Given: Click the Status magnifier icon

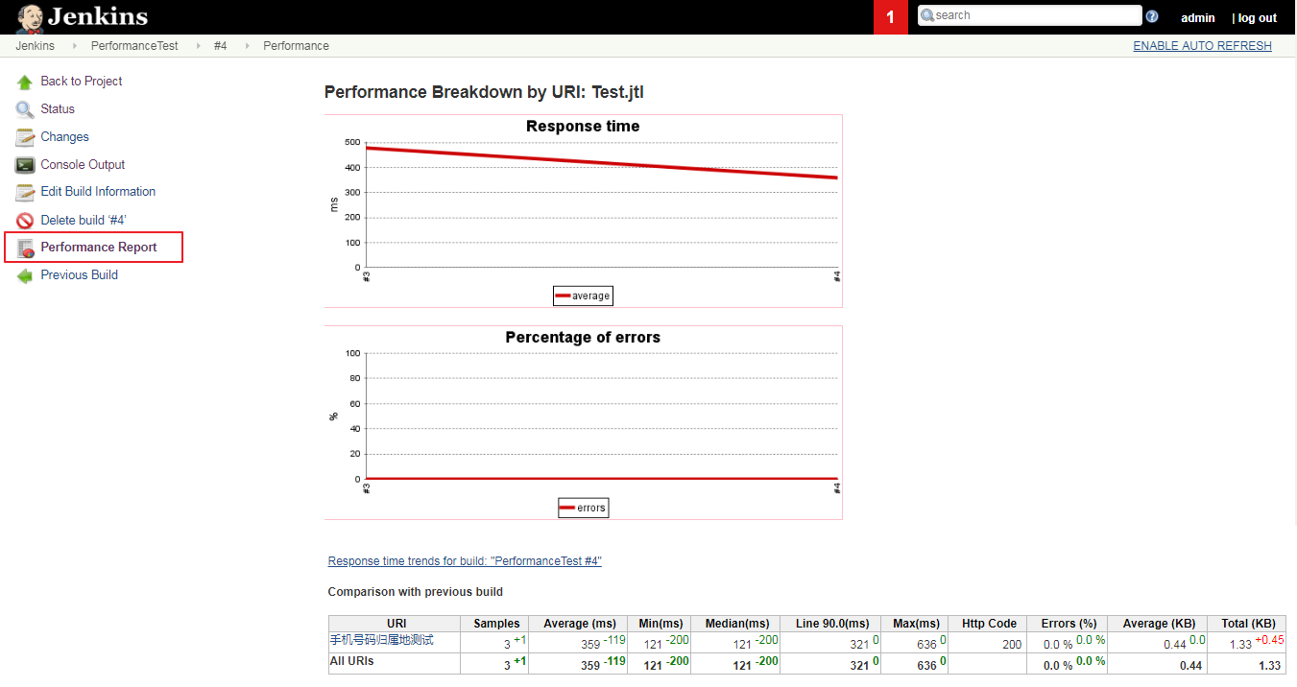Looking at the screenshot, I should (x=25, y=109).
